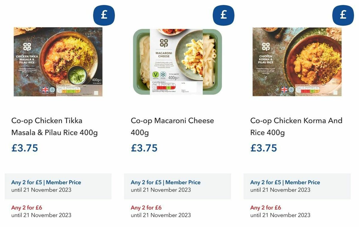
Task: Click the £ price offer icon above Chicken Korma
Action: click(x=343, y=15)
